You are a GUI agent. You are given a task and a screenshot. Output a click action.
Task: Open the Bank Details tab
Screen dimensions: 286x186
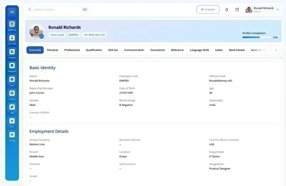[x=237, y=50]
